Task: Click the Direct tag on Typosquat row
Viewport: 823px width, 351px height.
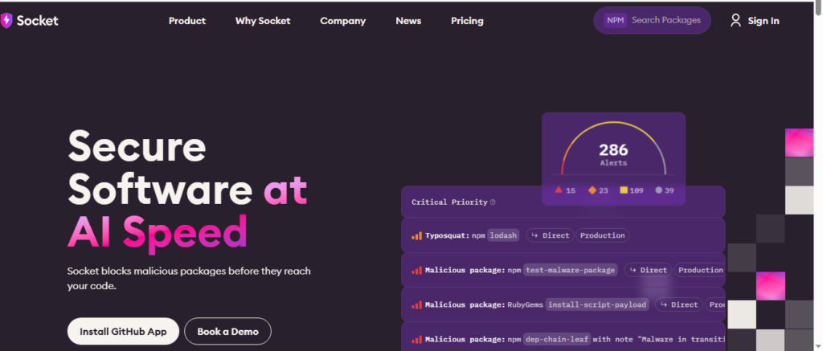Action: click(550, 235)
